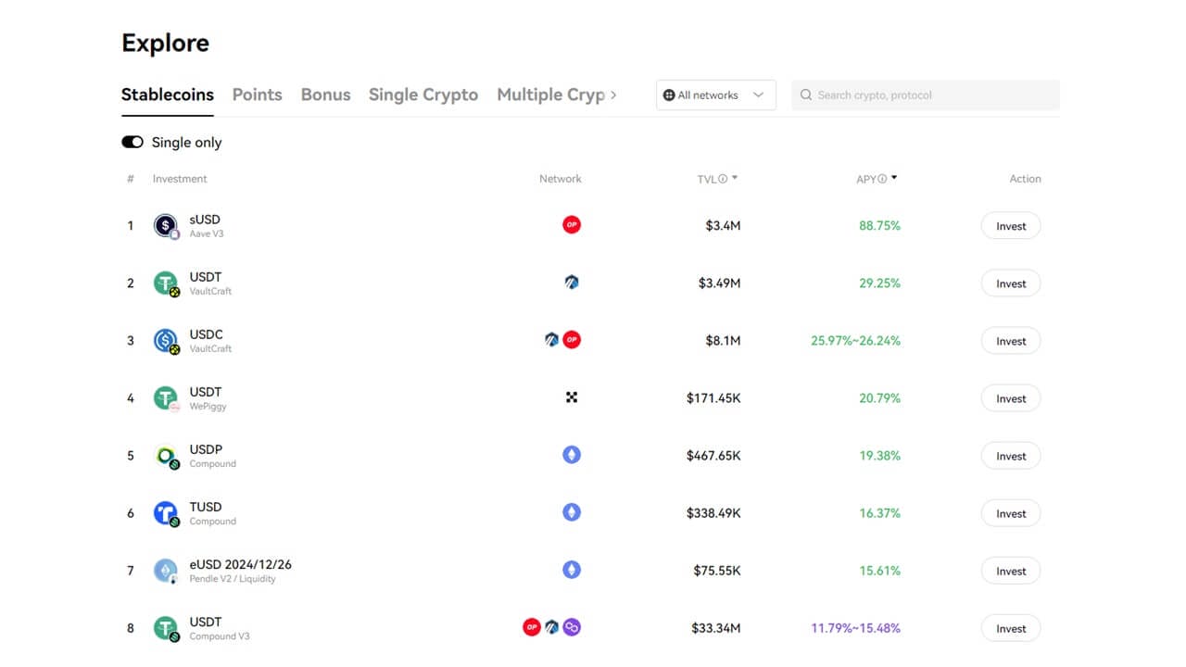1186x667 pixels.
Task: Open the All networks dropdown
Action: point(715,94)
